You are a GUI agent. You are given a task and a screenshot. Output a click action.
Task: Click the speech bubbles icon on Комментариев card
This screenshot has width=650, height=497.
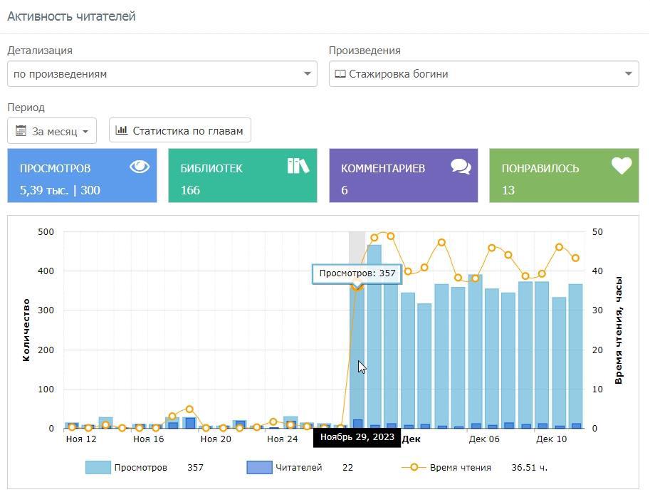461,167
